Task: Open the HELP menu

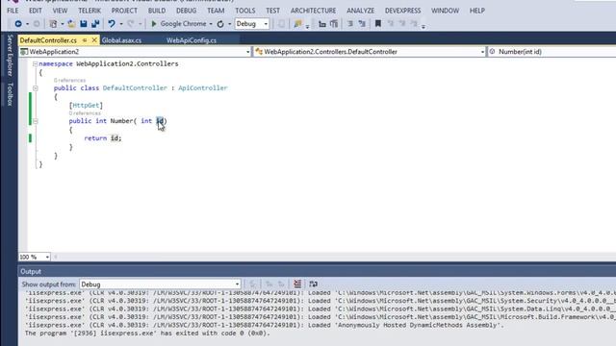Action: (477, 11)
